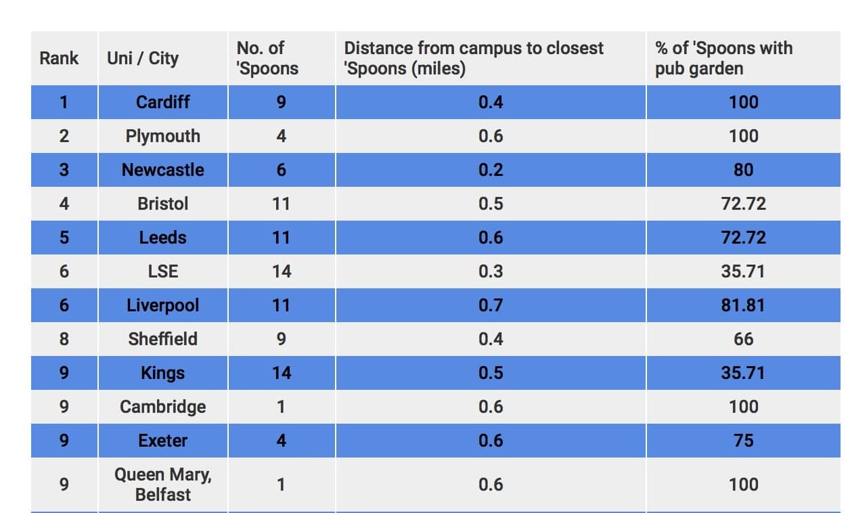Select the Bristol cell
This screenshot has height=513, width=850.
162,204
